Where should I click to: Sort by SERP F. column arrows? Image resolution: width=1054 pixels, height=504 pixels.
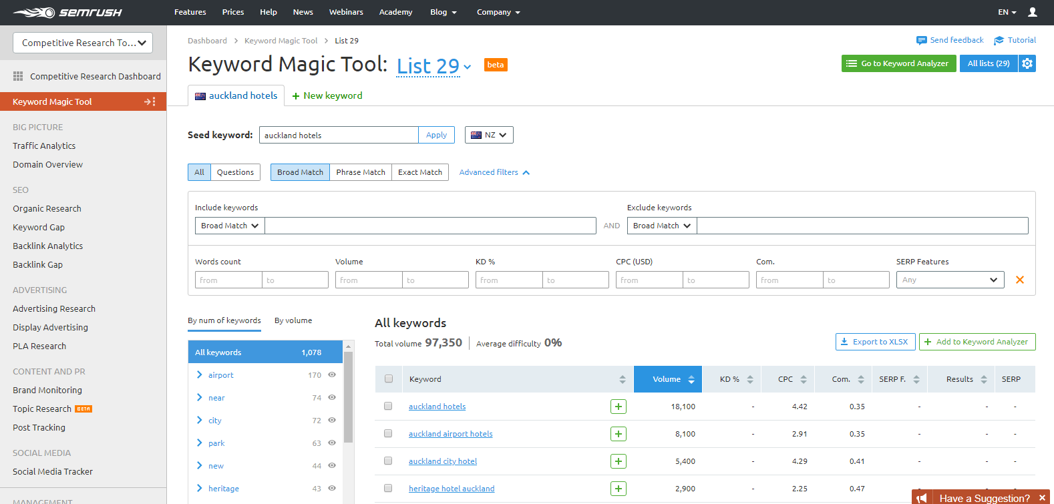tap(916, 379)
